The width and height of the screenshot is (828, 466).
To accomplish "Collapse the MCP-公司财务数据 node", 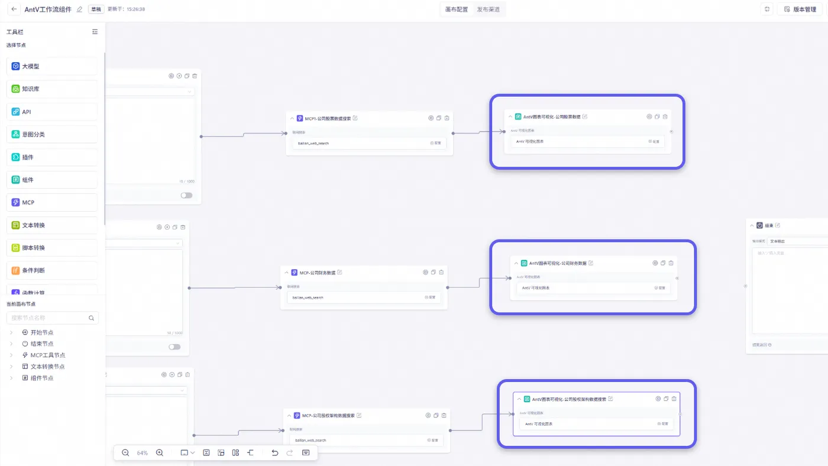I will [287, 273].
